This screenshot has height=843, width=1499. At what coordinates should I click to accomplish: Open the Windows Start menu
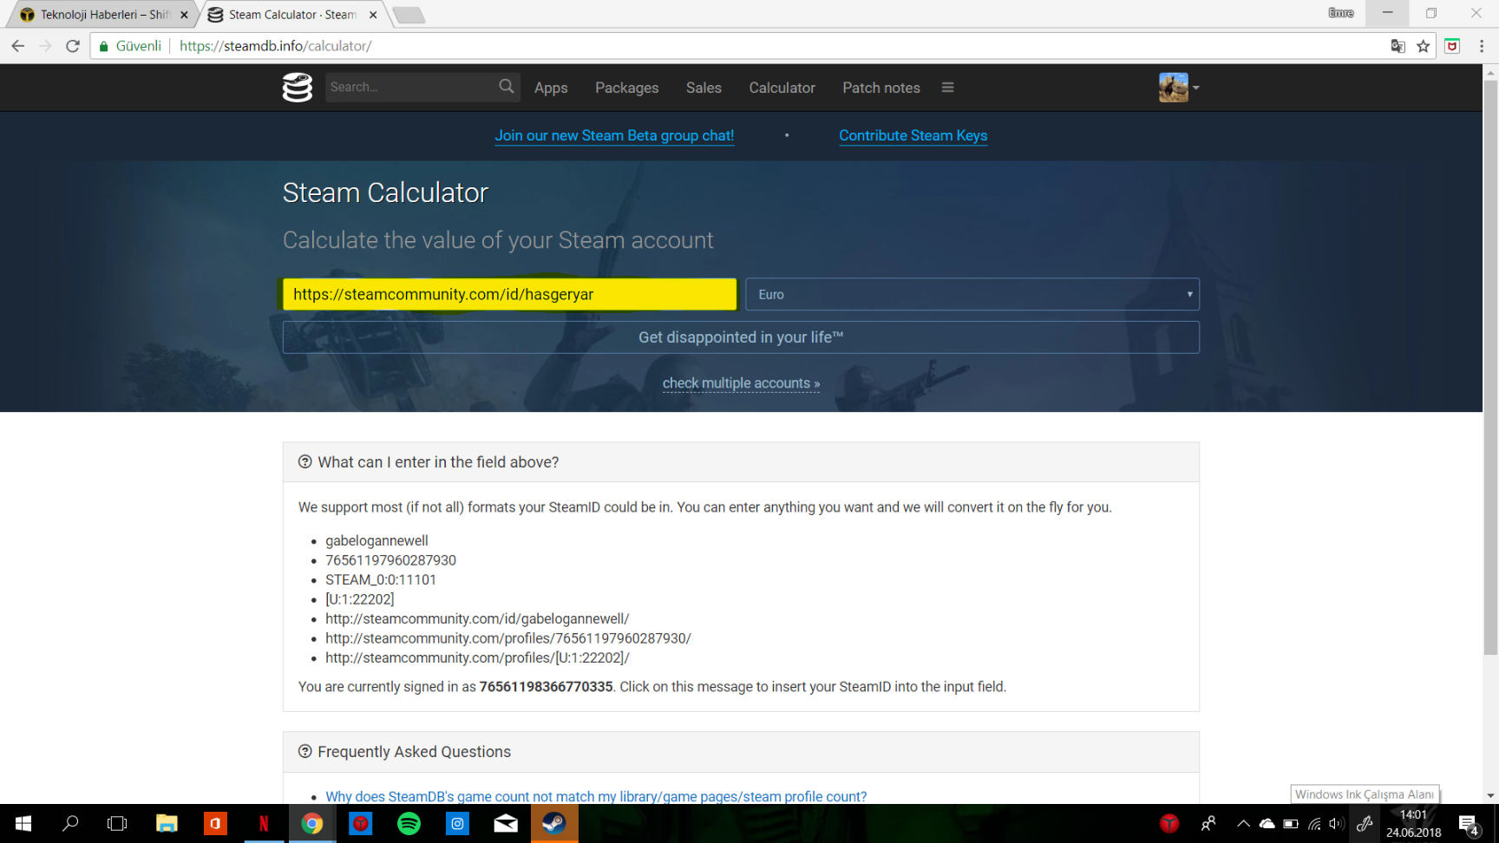23,823
